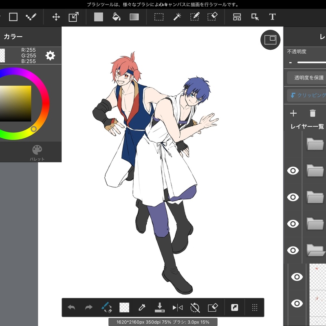The image size is (326, 326).
Task: Hide the layer with a red dot thumbnail
Action: [297, 277]
